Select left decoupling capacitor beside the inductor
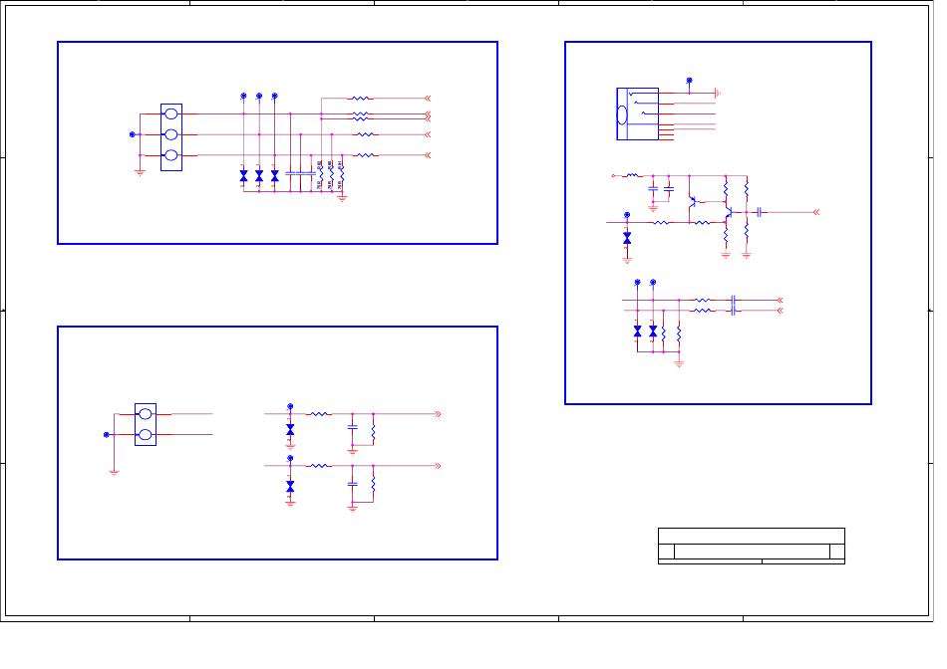The width and height of the screenshot is (947, 669). point(653,189)
